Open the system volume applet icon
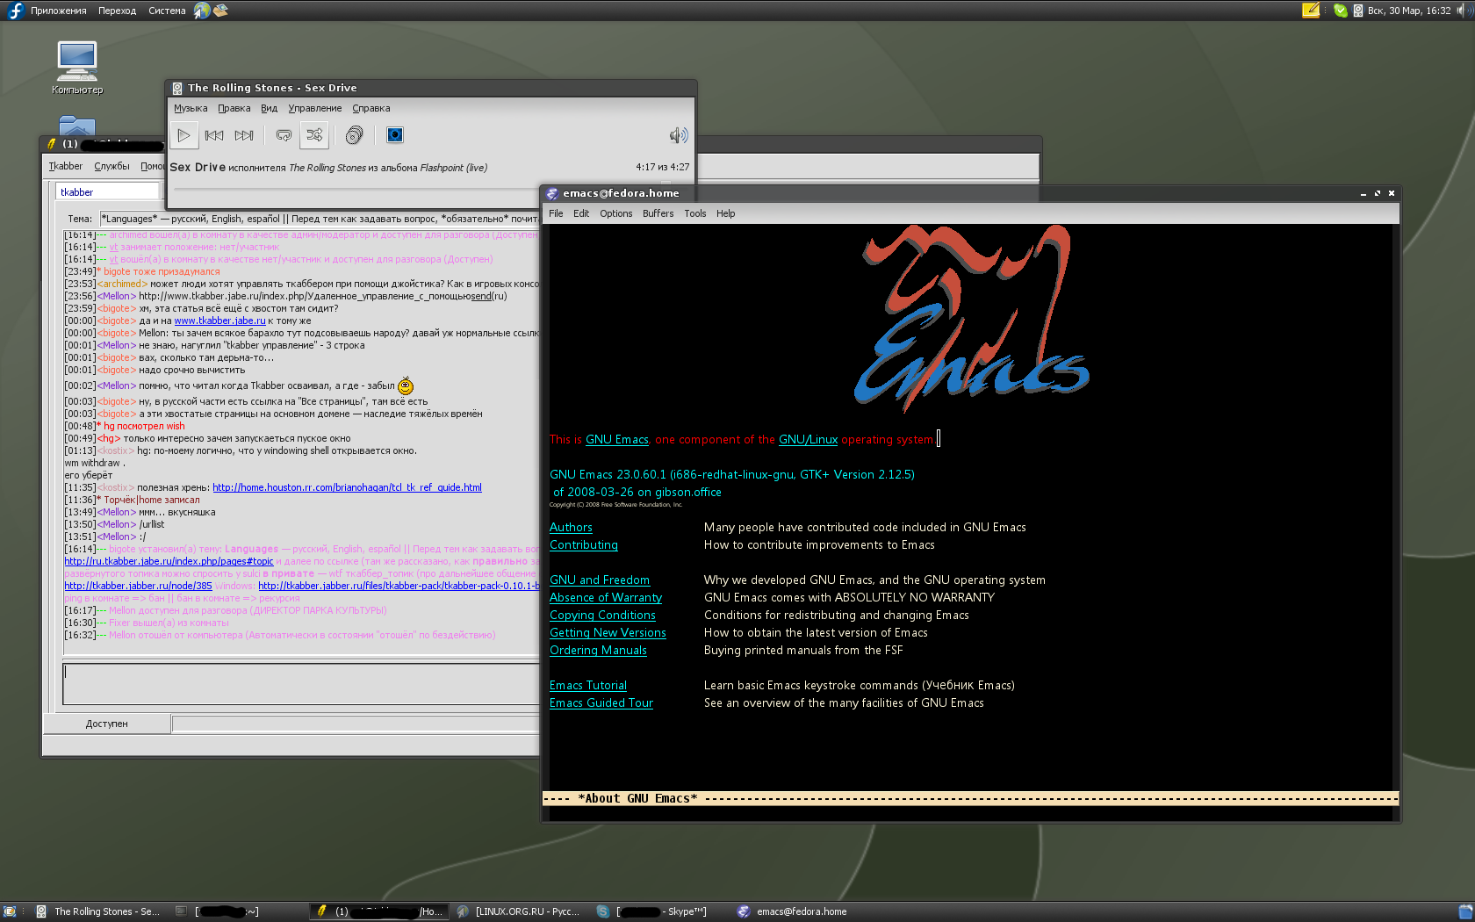Viewport: 1475px width, 922px height. pyautogui.click(x=1464, y=11)
